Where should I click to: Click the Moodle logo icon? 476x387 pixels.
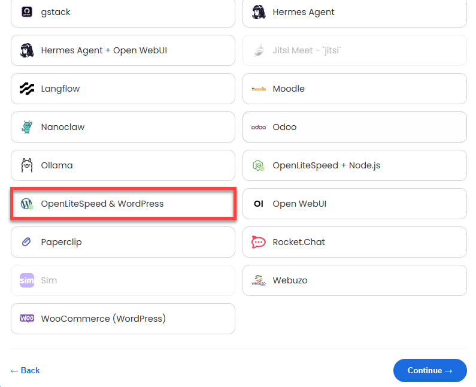tap(259, 89)
